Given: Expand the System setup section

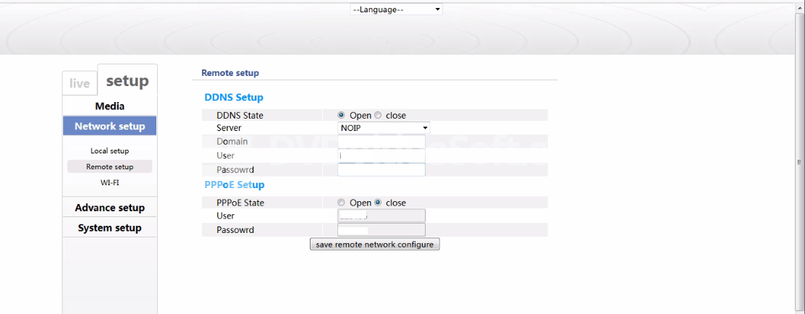Looking at the screenshot, I should (x=109, y=228).
